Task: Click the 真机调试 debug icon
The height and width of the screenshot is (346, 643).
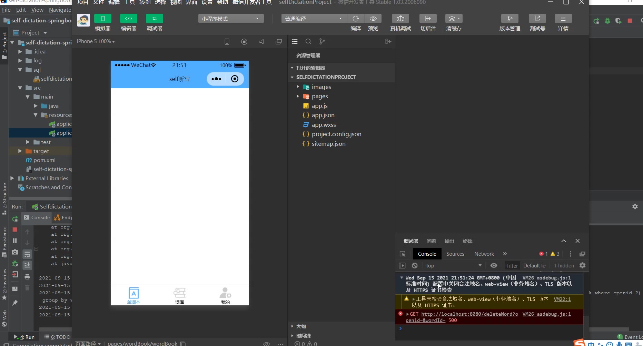Action: pos(400,19)
